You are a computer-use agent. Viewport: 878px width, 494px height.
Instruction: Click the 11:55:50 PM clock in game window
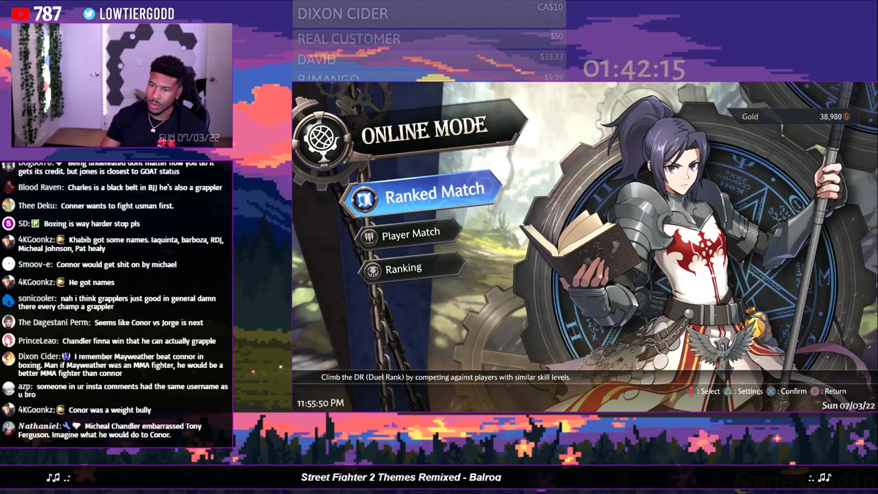tap(320, 403)
